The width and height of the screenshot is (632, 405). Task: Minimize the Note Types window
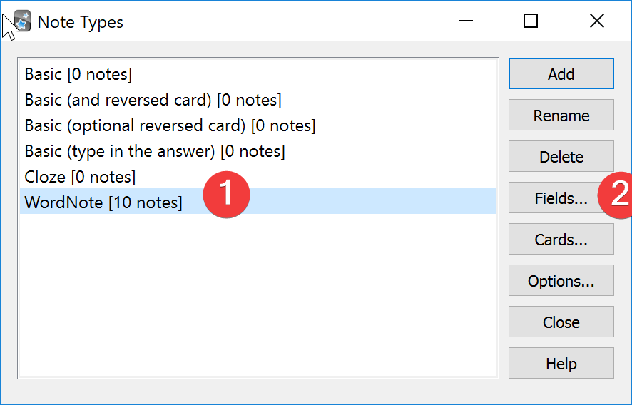pyautogui.click(x=466, y=21)
